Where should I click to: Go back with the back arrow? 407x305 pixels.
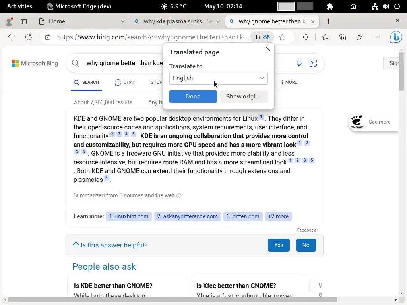pyautogui.click(x=11, y=37)
